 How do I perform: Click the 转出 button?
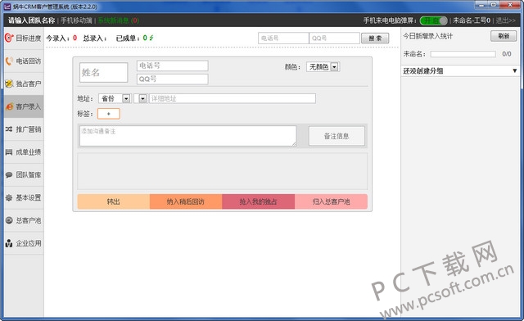pyautogui.click(x=114, y=201)
